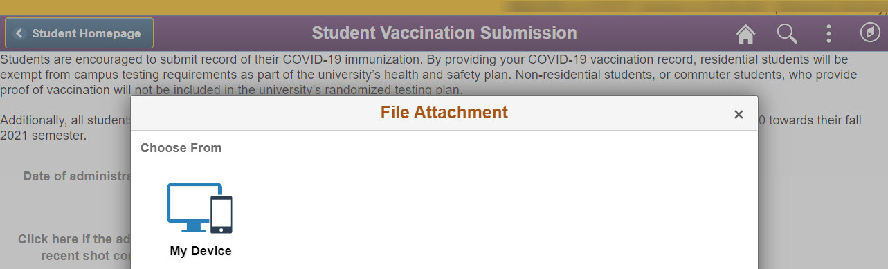Click the 'Additionally, all student' text
The image size is (888, 269).
65,120
